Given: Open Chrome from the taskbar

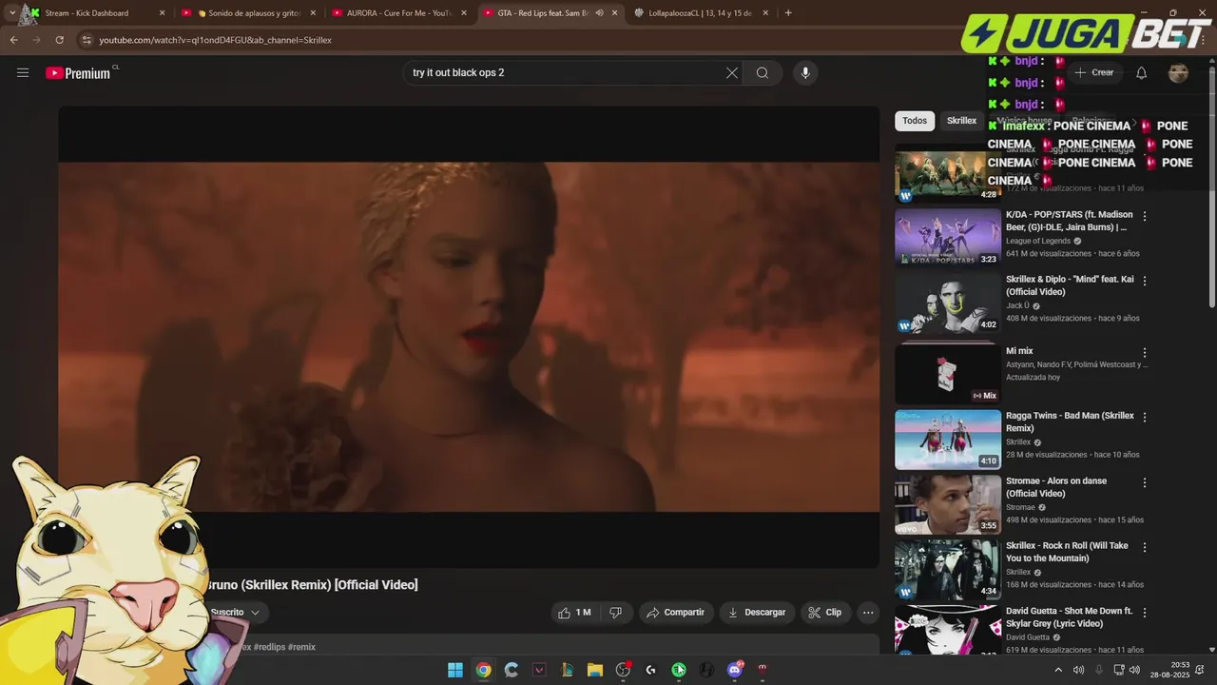Looking at the screenshot, I should click(483, 670).
